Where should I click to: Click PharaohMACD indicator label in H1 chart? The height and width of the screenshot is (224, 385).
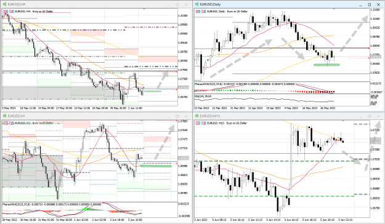(52, 204)
